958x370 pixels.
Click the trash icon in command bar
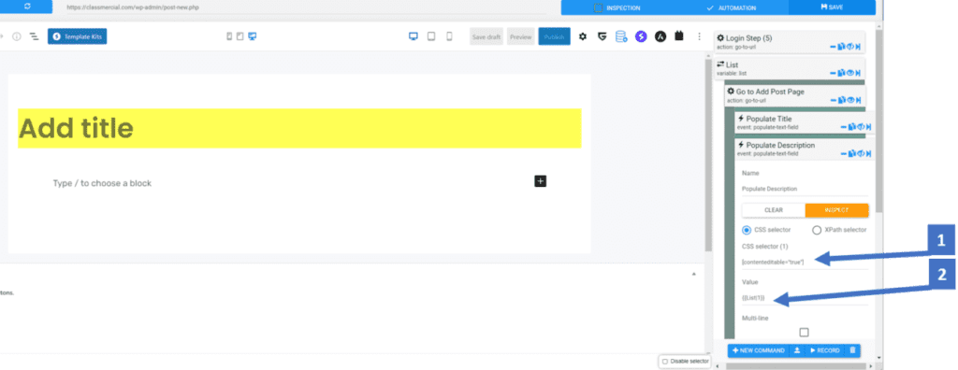click(852, 350)
